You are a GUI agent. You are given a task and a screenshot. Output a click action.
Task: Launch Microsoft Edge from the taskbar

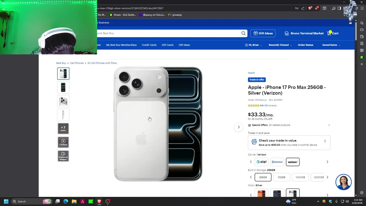[66, 201]
